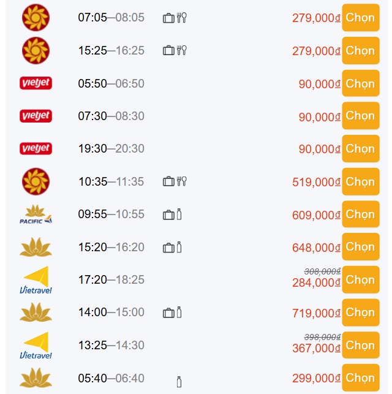Click Vietnam Airlines lotus logo, 15:20 flight
Image resolution: width=392 pixels, height=394 pixels.
pos(36,247)
